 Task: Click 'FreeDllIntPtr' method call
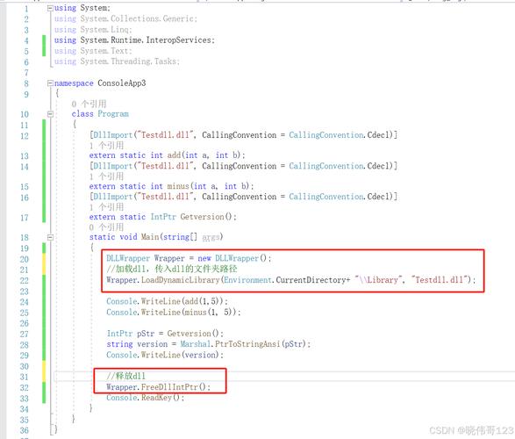pos(169,387)
